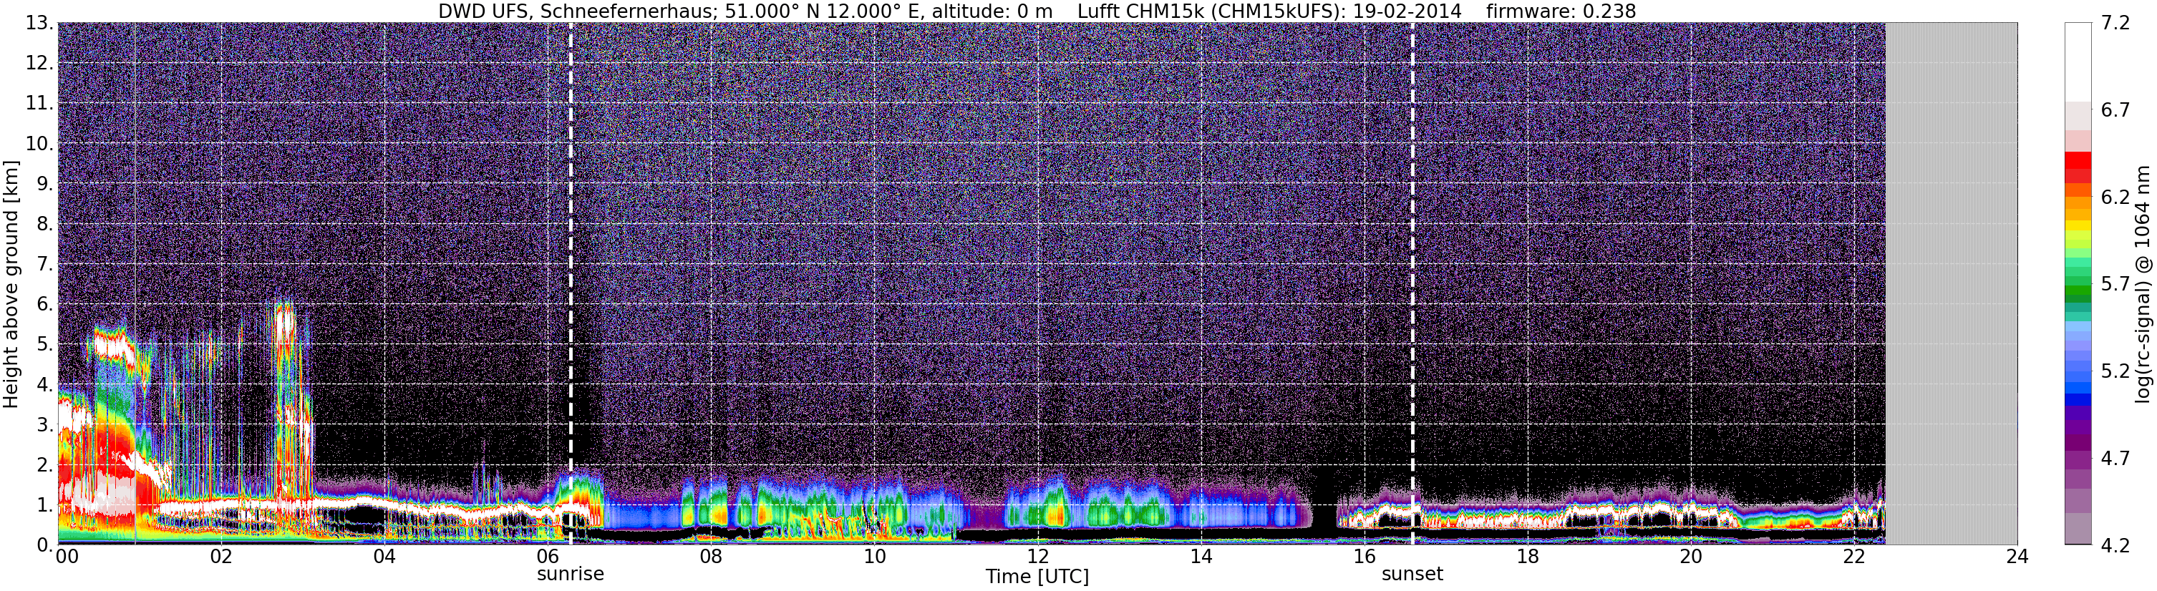Click the gray missing-data block after 22 UTC

click(x=1951, y=284)
